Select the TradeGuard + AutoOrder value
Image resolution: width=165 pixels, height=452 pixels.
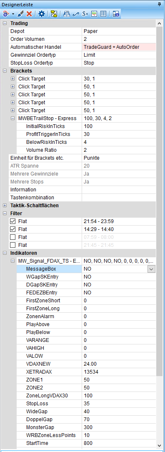pyautogui.click(x=119, y=47)
